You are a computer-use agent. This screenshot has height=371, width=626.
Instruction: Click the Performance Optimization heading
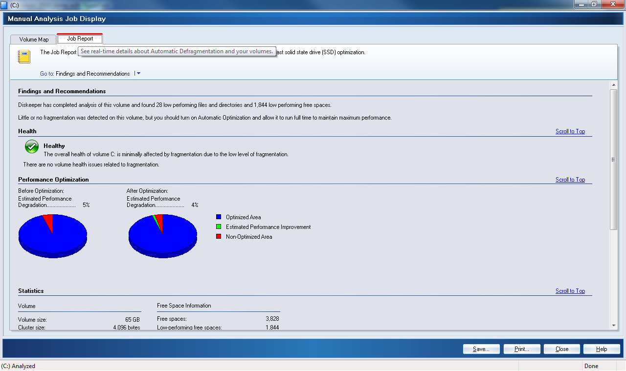(53, 180)
